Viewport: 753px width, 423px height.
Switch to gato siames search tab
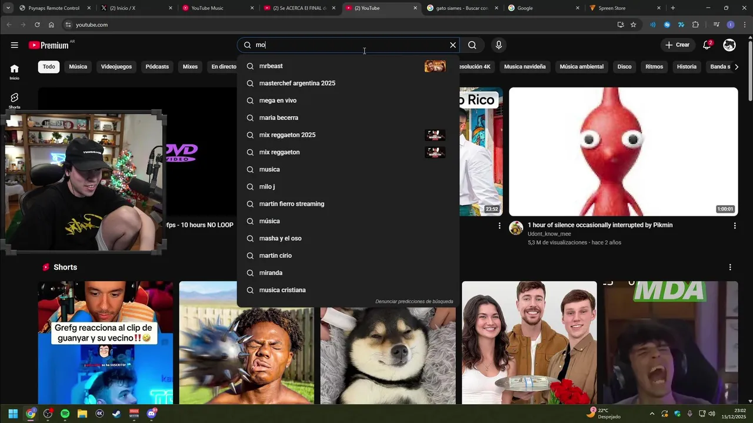coord(462,8)
